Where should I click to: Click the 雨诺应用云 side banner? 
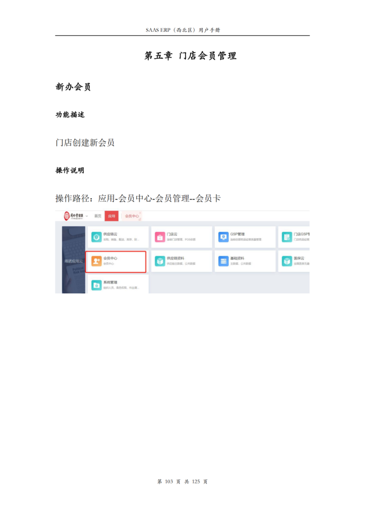pos(74,260)
